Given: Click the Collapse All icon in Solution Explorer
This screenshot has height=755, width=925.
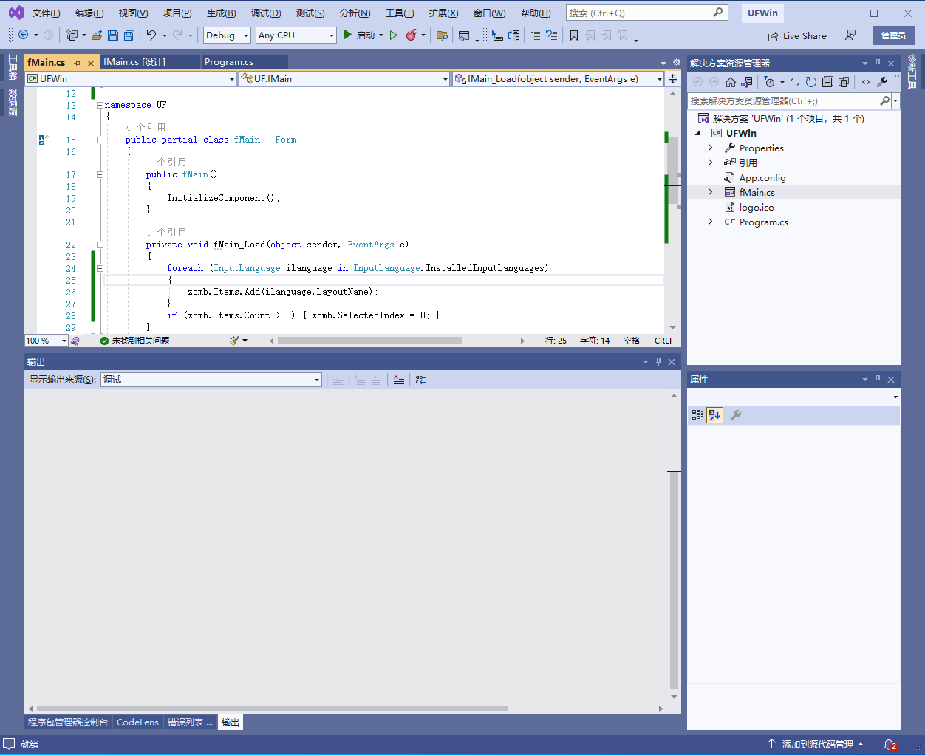Looking at the screenshot, I should pos(827,82).
